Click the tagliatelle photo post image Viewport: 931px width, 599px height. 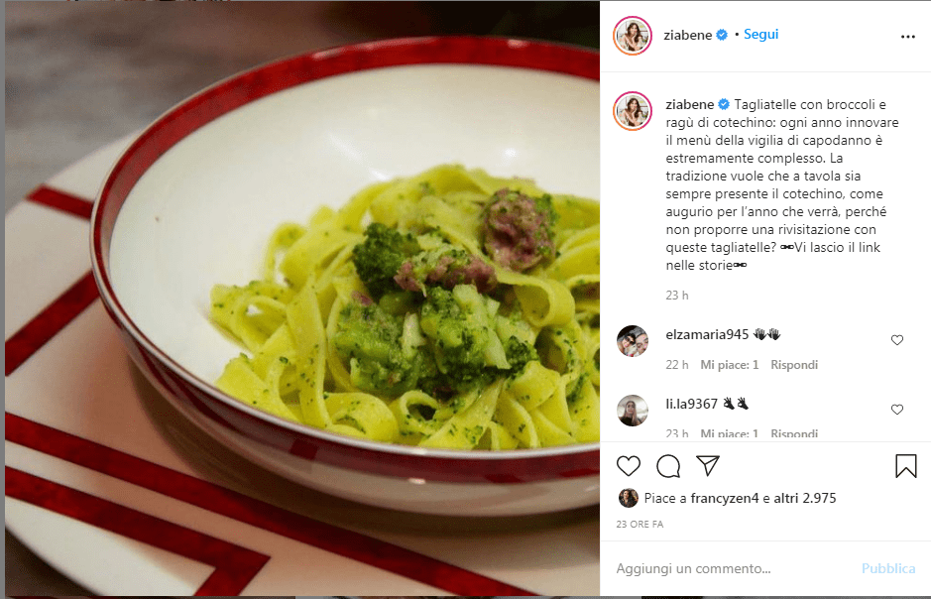302,299
